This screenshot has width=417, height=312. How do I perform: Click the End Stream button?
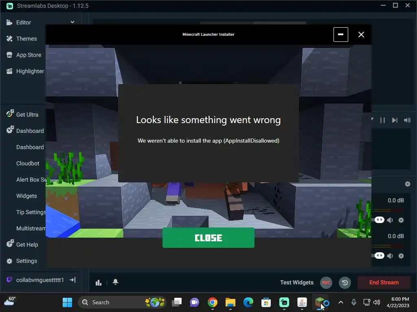coord(384,283)
